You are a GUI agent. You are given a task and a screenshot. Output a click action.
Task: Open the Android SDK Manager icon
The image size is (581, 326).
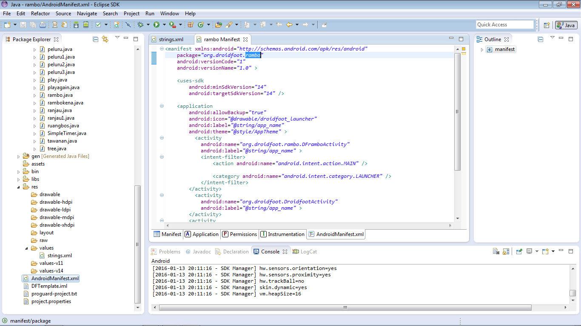click(76, 25)
